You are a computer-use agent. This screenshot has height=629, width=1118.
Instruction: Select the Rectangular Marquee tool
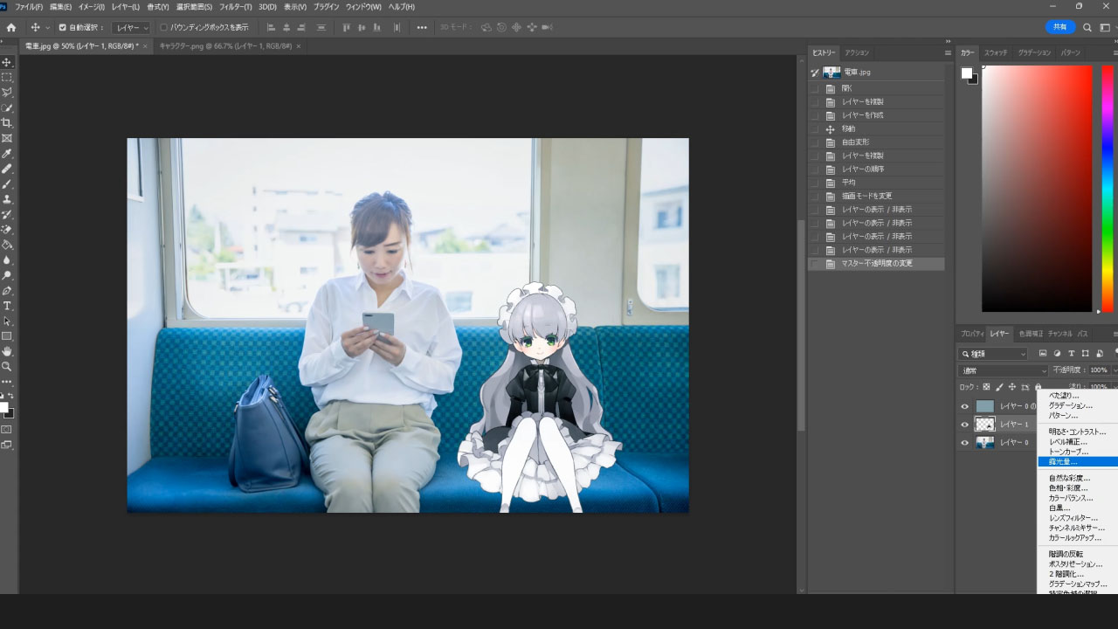pos(7,77)
